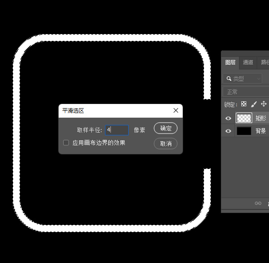Viewport: 269px width, 263px height.
Task: Select the 矩形 layer thumbnail
Action: click(x=244, y=118)
